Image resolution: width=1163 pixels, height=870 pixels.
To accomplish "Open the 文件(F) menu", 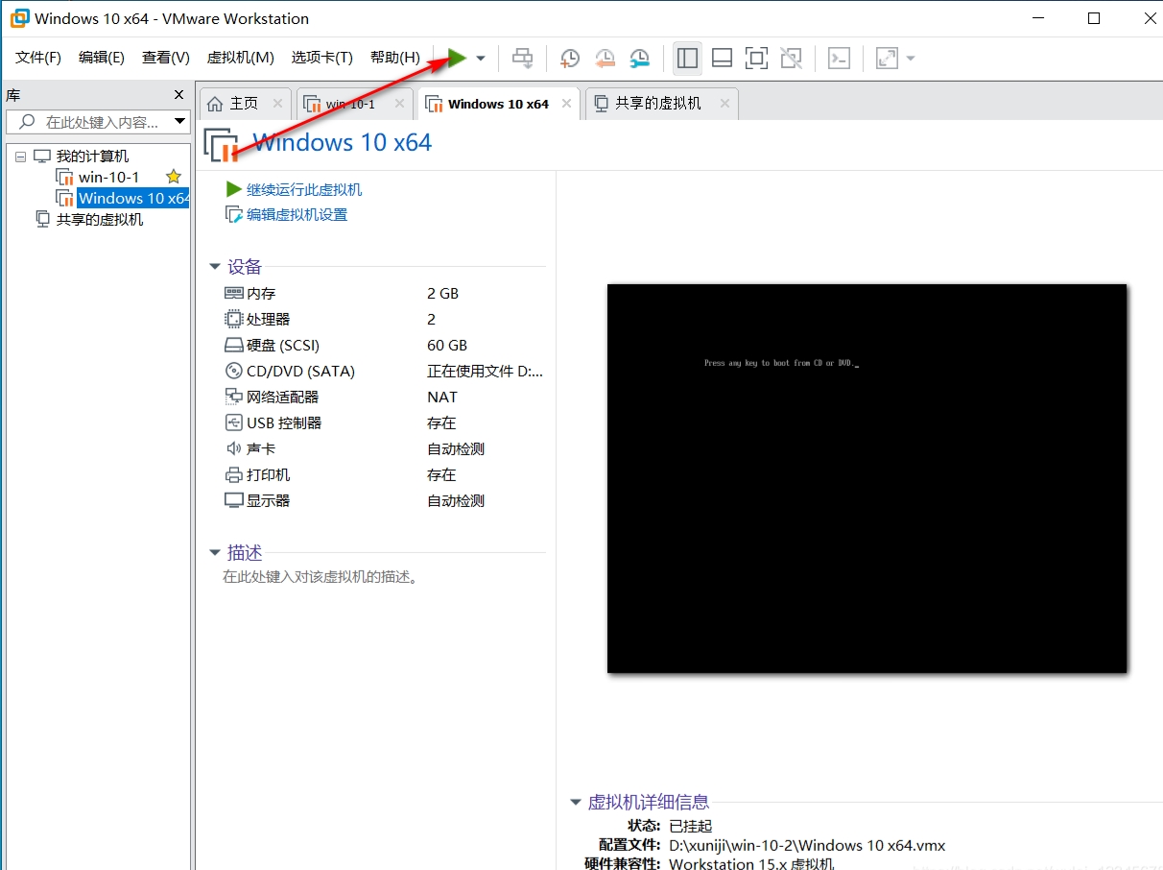I will pyautogui.click(x=38, y=58).
